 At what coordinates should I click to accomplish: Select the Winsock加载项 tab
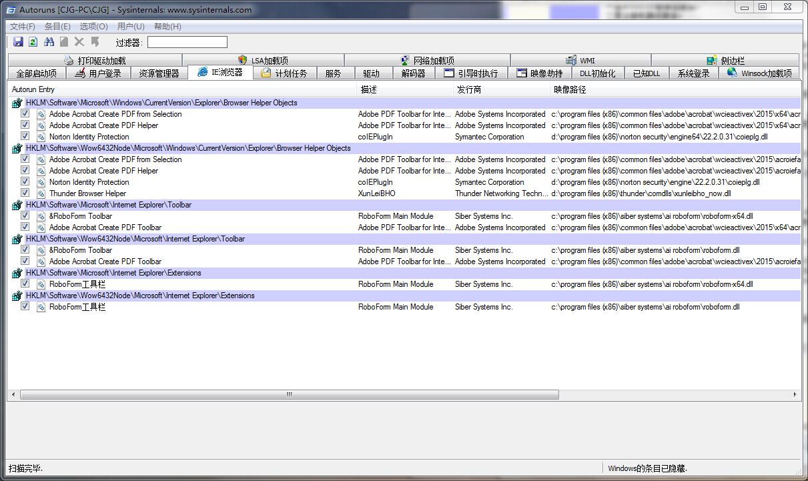(x=759, y=73)
